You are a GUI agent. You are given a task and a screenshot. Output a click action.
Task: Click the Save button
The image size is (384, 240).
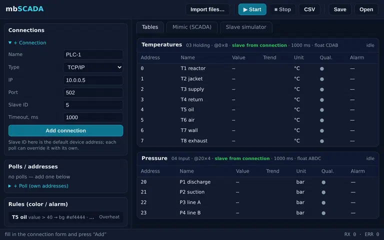pyautogui.click(x=340, y=9)
